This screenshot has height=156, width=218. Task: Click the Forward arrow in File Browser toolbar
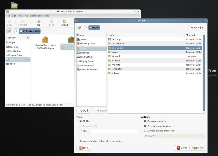click(22, 21)
